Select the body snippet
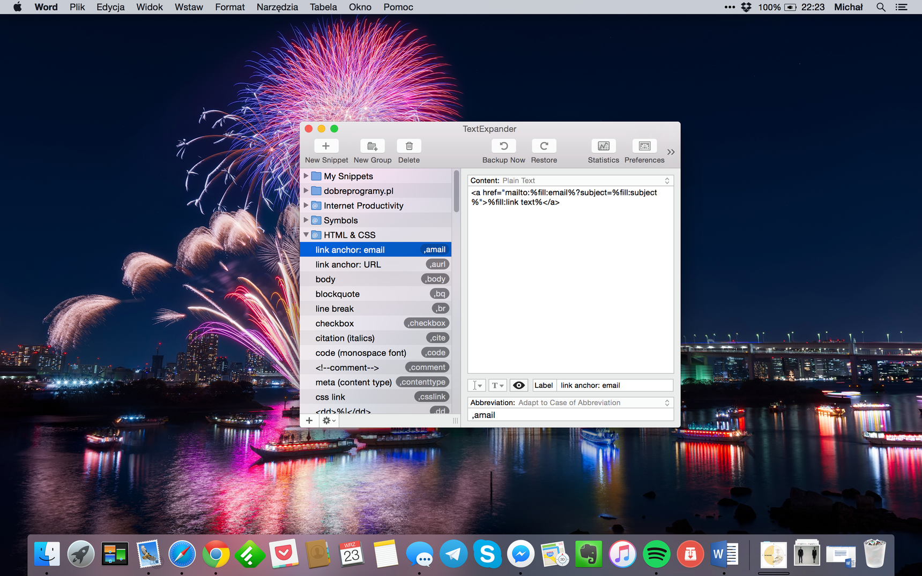This screenshot has height=576, width=922. (x=376, y=279)
